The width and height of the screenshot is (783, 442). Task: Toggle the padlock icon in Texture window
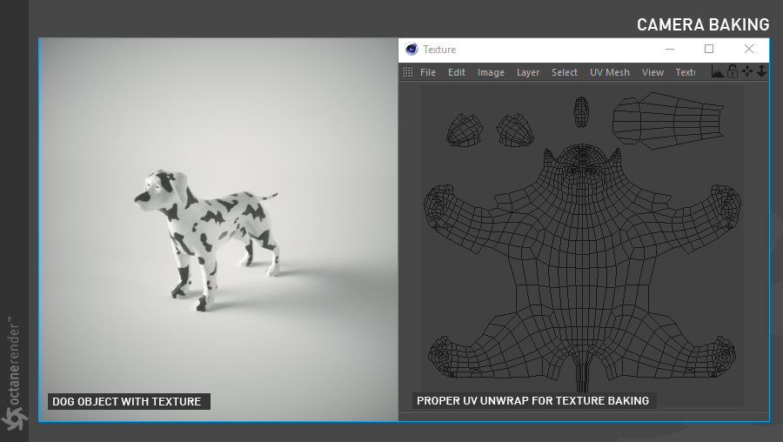733,71
